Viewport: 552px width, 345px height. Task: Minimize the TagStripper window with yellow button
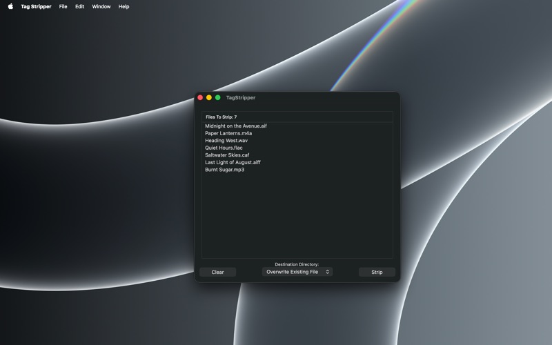tap(209, 97)
